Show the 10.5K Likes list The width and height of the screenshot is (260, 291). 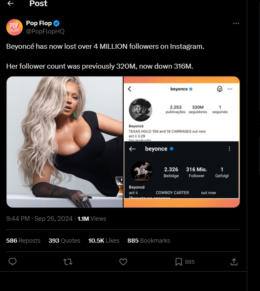pos(103,241)
